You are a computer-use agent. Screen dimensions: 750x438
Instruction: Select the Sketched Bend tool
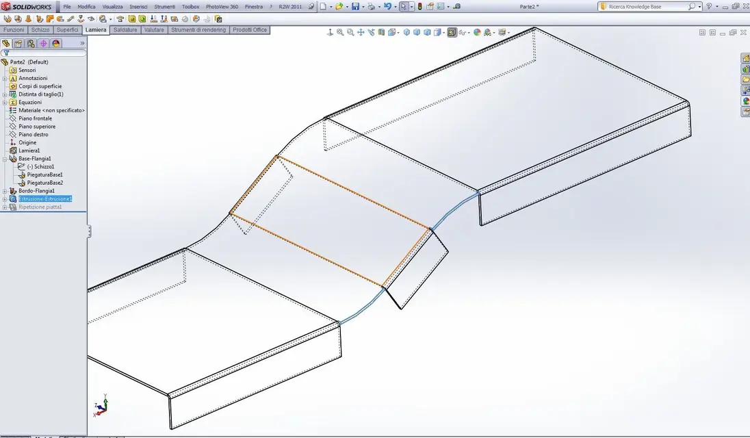(81, 19)
